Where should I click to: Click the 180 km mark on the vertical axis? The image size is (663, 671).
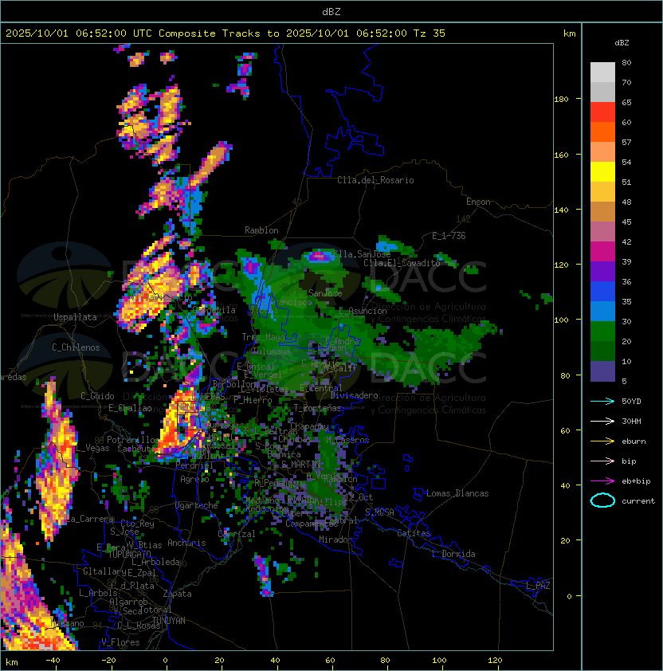(x=561, y=99)
